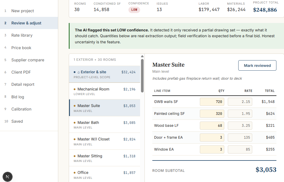Select Review & adjust step
The image size is (284, 182).
pyautogui.click(x=29, y=23)
